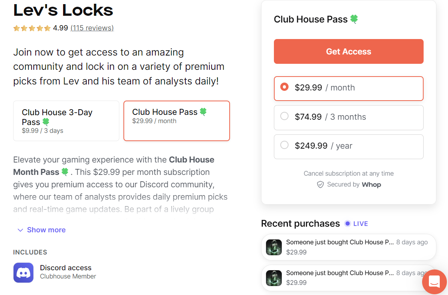
Task: Click the second recent purchase entry
Action: tap(349, 278)
